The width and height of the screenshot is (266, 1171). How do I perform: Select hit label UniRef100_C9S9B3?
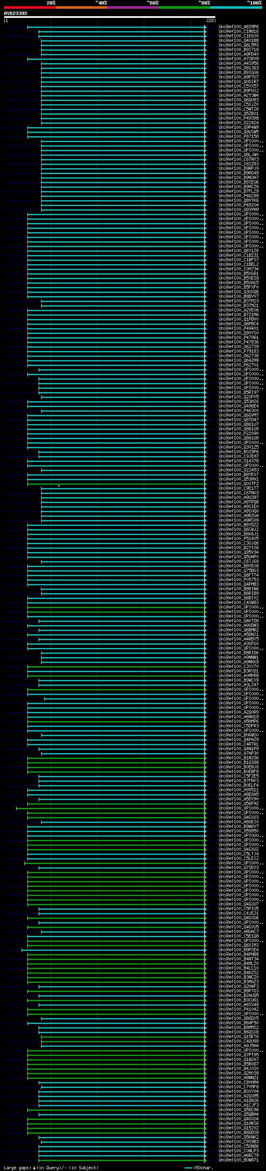point(238,1142)
